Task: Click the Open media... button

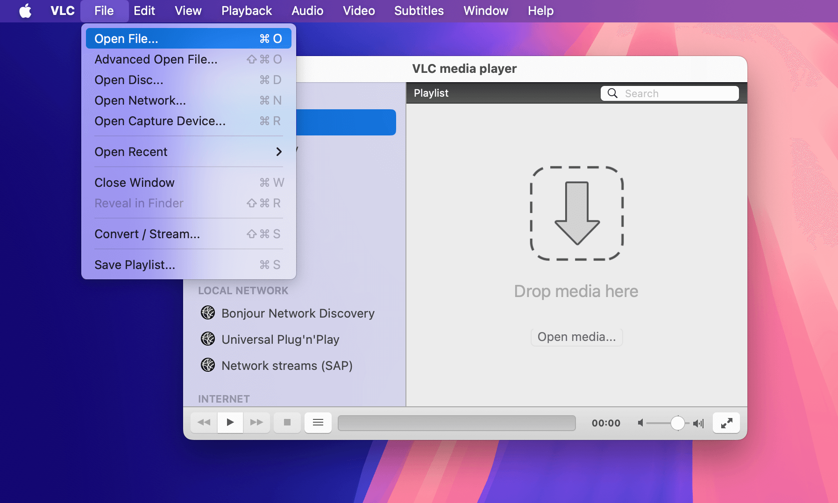Action: [576, 337]
